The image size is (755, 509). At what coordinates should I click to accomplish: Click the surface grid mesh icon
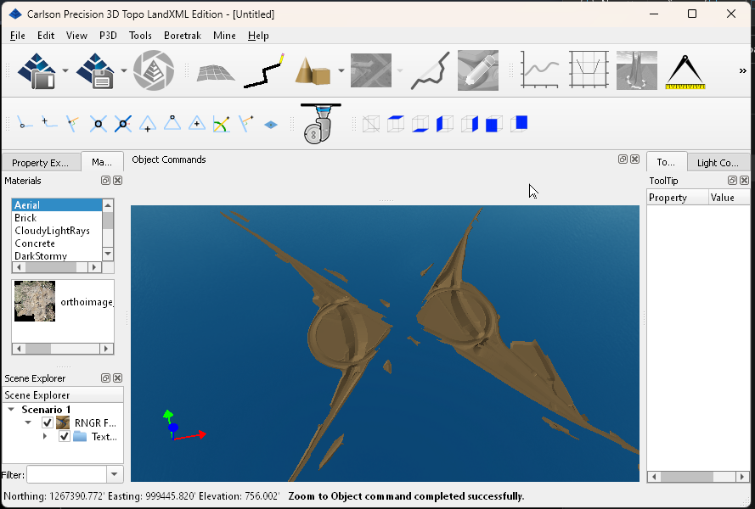pos(215,72)
